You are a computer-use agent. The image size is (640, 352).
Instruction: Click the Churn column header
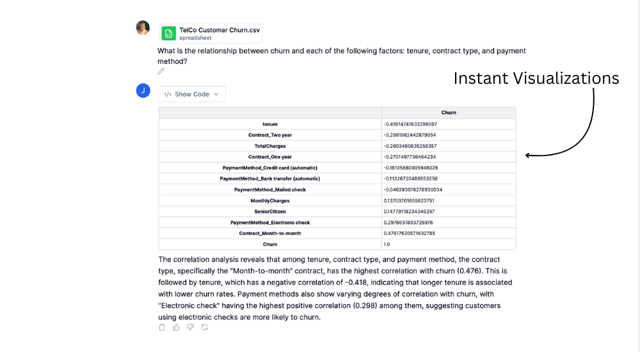[x=449, y=113]
